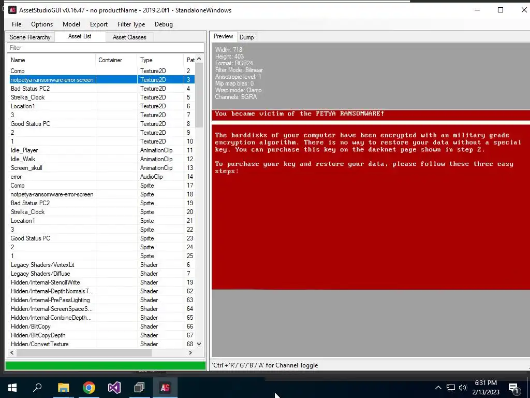Sort by the Name column header
This screenshot has height=398, width=530.
coord(52,60)
